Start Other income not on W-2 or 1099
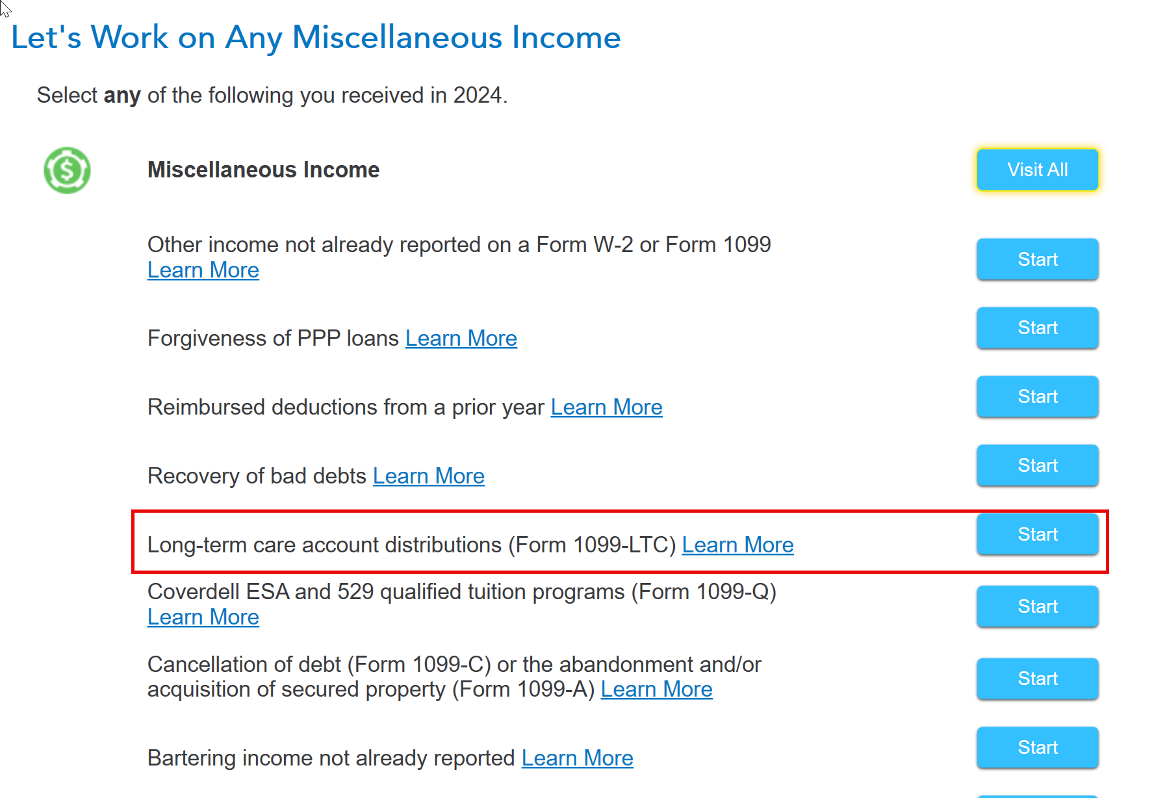The height and width of the screenshot is (798, 1152). tap(1037, 259)
